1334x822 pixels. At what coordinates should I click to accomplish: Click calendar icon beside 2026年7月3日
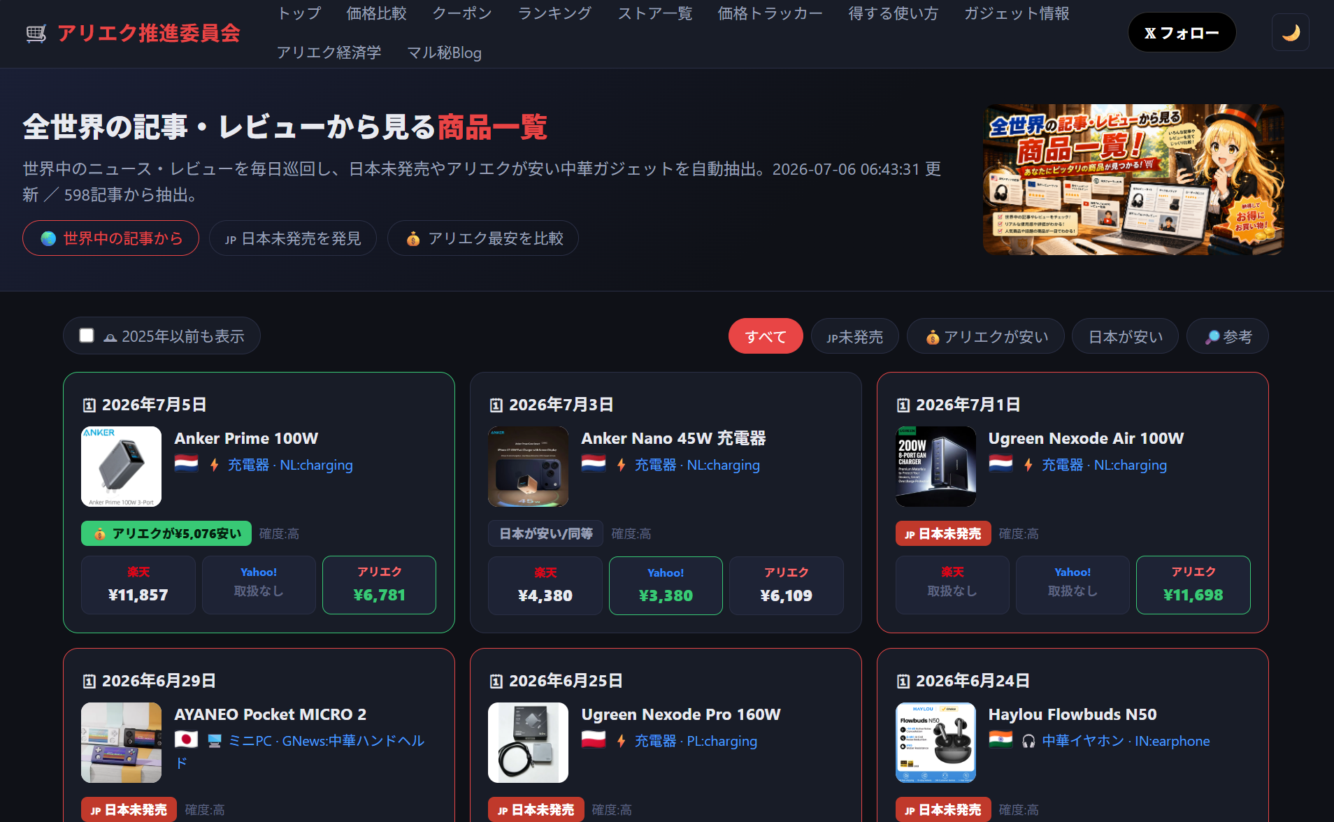[x=496, y=405]
